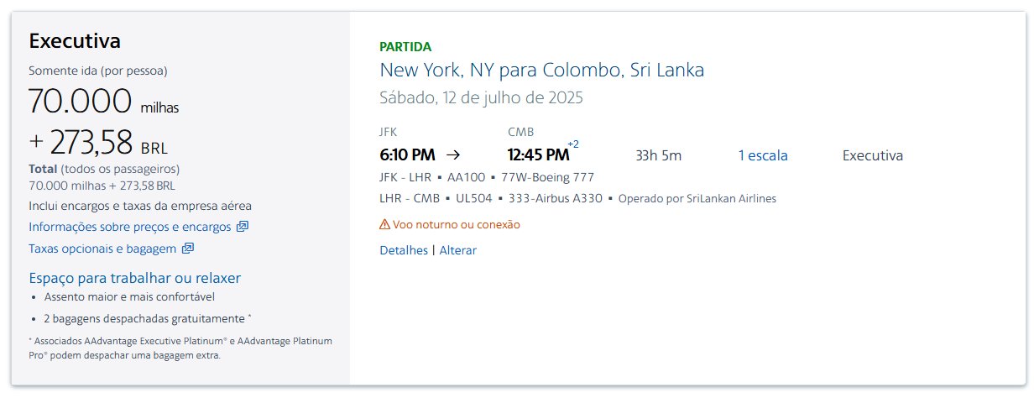Click the 33h 5m duration text
This screenshot has width=1034, height=398.
[x=659, y=155]
